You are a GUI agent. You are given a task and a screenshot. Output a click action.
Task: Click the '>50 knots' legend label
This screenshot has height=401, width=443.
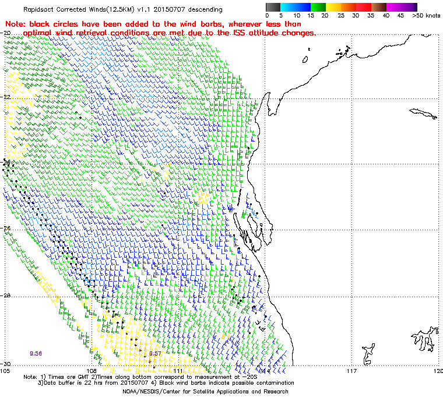point(426,16)
